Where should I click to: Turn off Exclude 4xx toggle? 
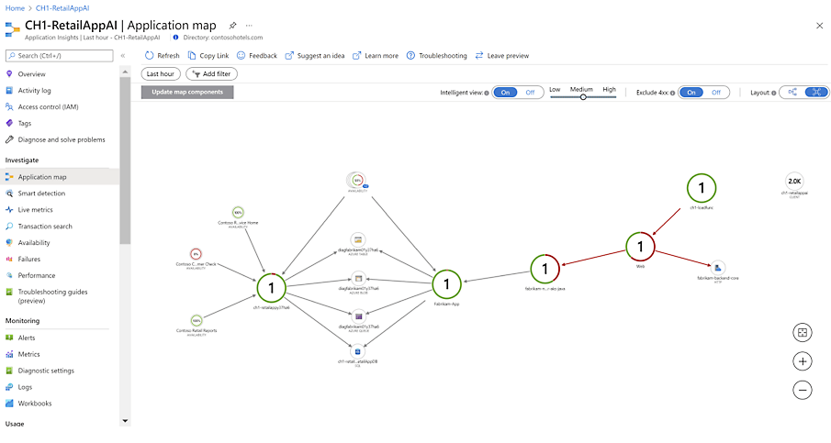(x=718, y=93)
